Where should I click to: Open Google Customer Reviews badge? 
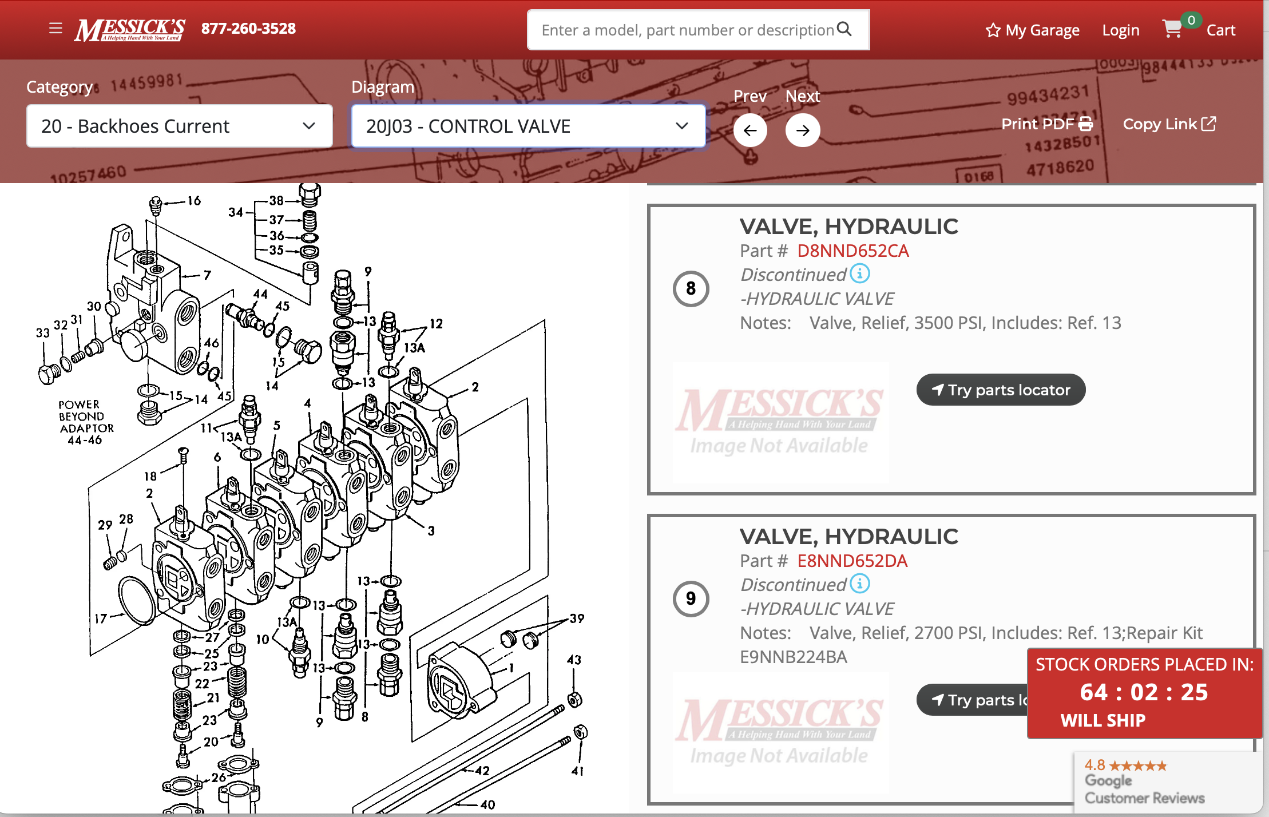coord(1168,782)
